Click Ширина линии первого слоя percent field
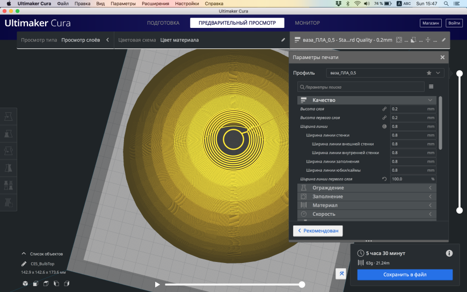467x292 pixels. 413,179
